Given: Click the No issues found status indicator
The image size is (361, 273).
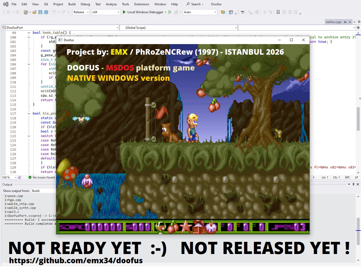Looking at the screenshot, I should 42,177.
